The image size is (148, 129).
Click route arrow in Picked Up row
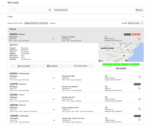[53, 109]
